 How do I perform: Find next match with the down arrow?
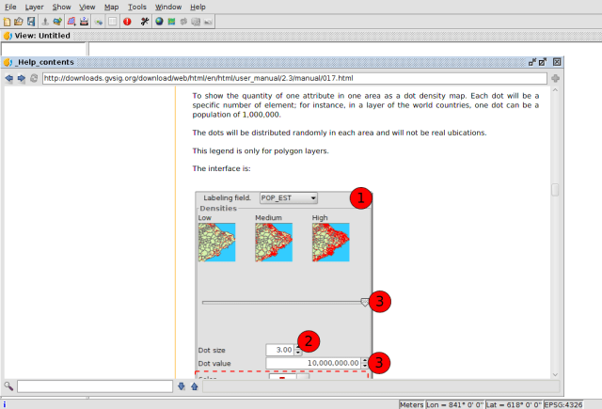pos(182,385)
